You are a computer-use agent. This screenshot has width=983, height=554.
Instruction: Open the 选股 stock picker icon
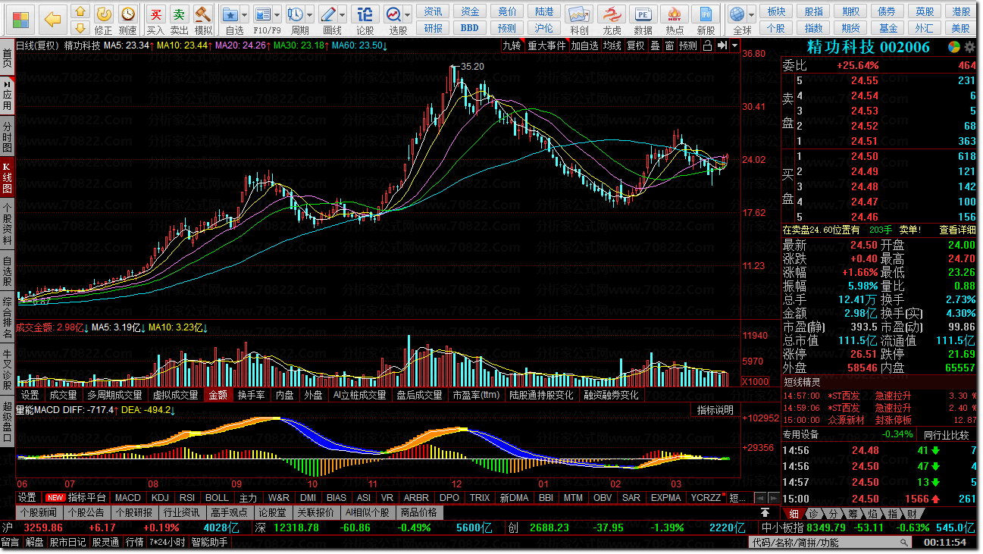pos(393,14)
